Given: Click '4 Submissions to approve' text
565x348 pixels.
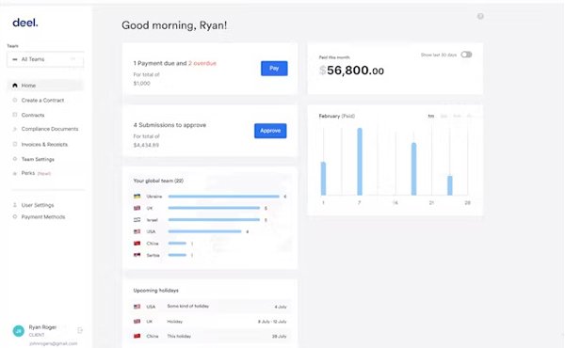Looking at the screenshot, I should pyautogui.click(x=169, y=125).
